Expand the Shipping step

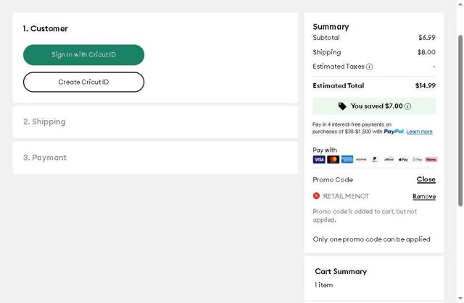click(x=44, y=121)
